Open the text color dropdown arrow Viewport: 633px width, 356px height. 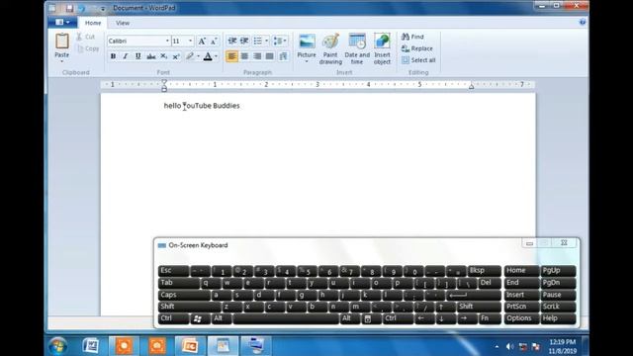click(x=217, y=56)
